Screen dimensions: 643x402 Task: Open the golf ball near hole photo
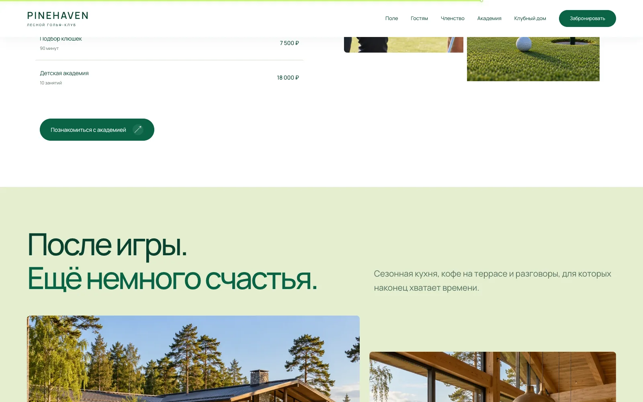[x=533, y=59]
